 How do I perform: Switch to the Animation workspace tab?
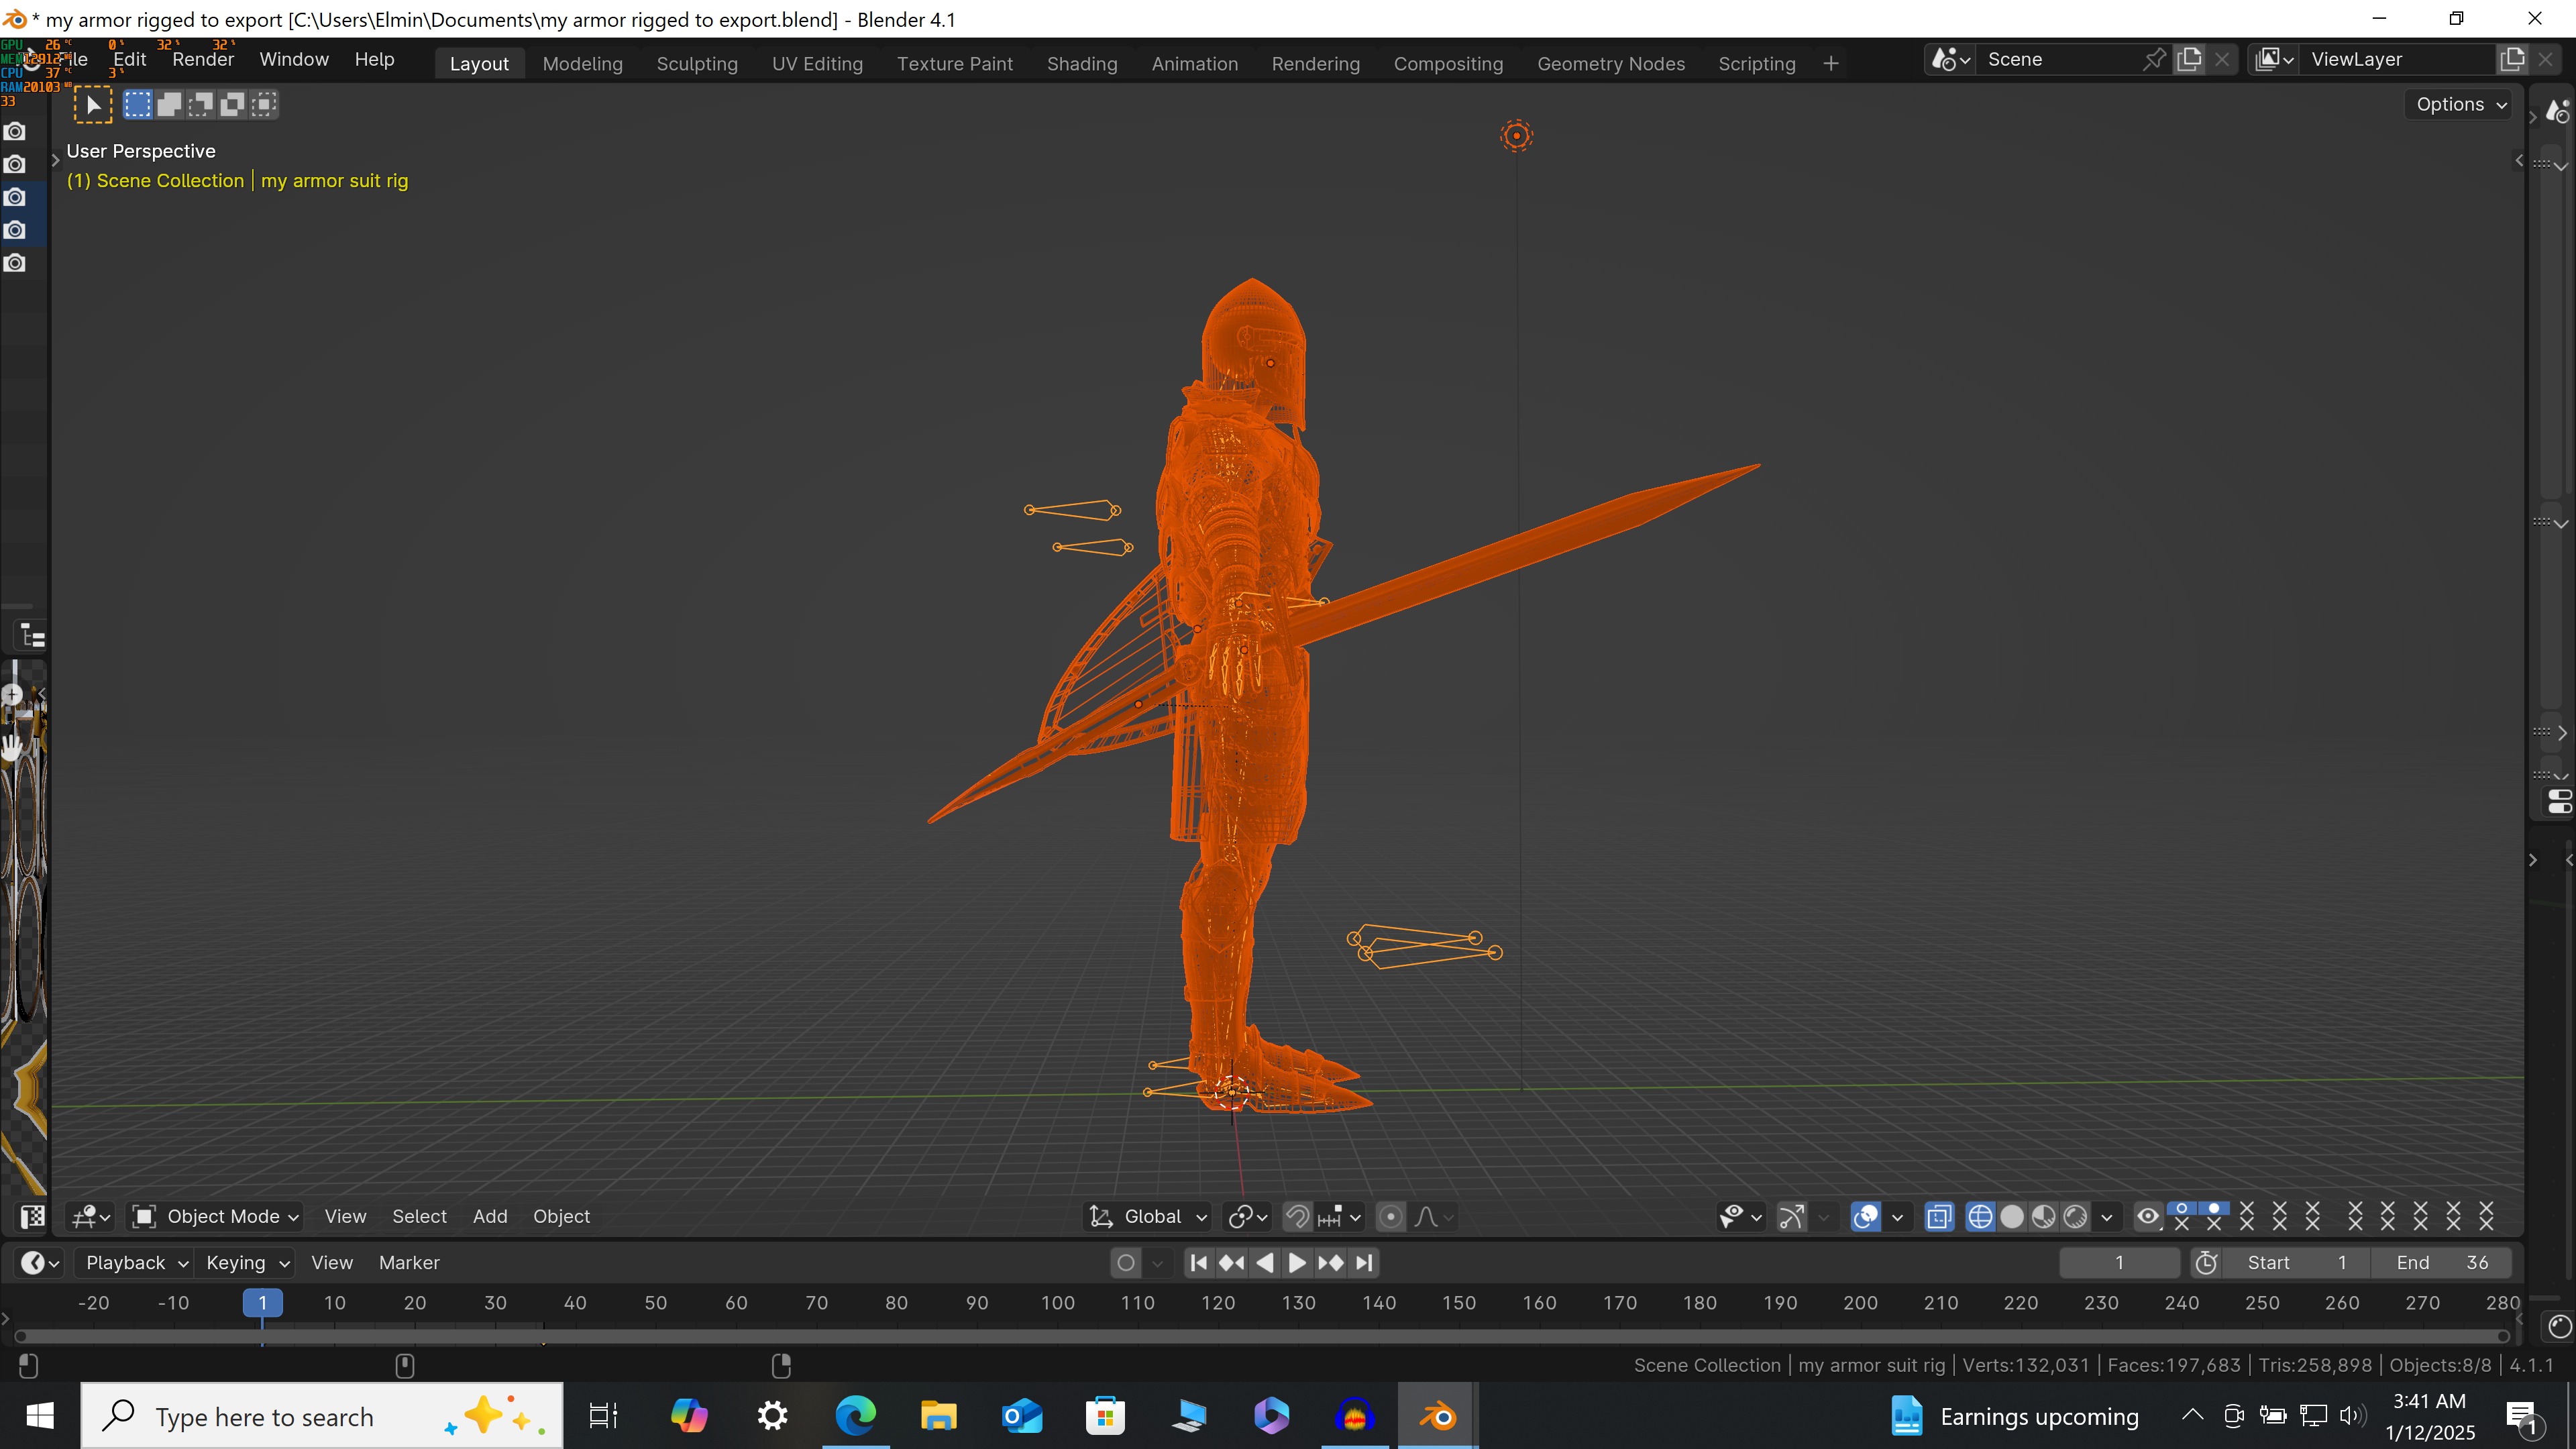tap(1194, 64)
